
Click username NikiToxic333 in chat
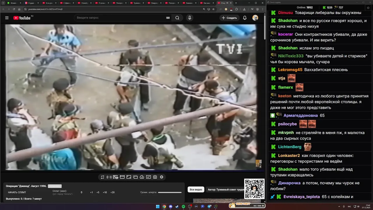click(291, 56)
